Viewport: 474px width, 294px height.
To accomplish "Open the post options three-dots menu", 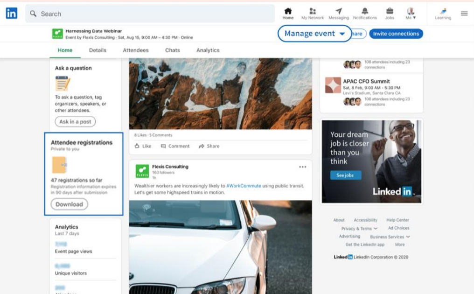I will click(x=303, y=167).
